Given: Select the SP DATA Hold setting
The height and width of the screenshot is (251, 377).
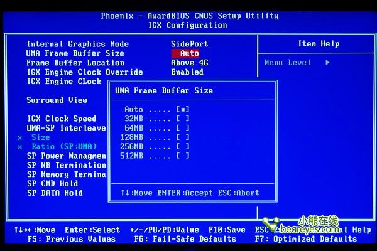Looking at the screenshot, I should 55,193.
